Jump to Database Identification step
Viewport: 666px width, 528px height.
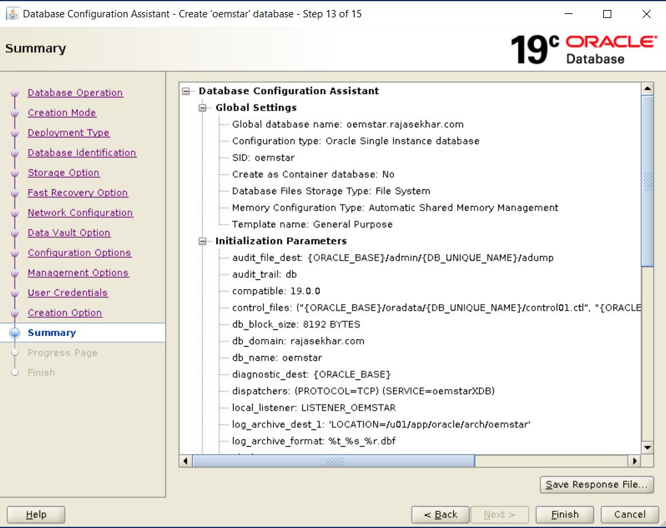click(82, 153)
